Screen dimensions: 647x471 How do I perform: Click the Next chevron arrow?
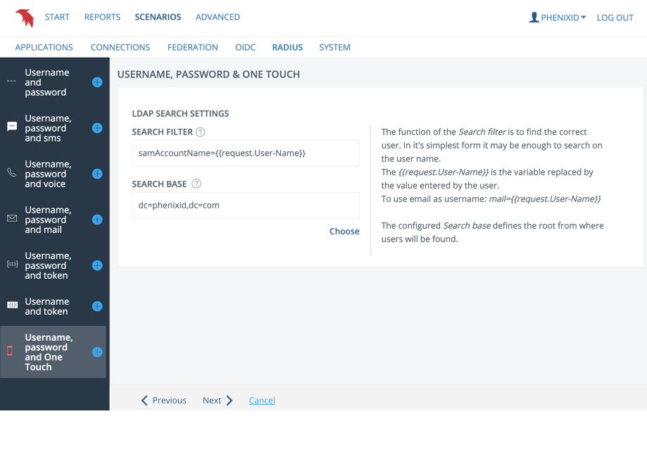pyautogui.click(x=229, y=400)
